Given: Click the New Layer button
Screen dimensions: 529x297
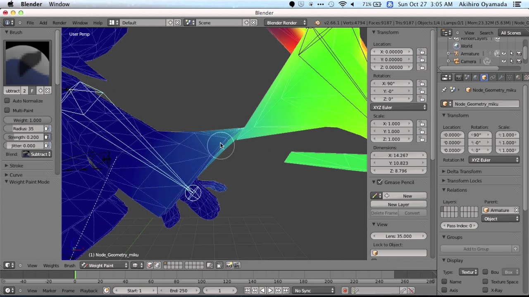Looking at the screenshot, I should pyautogui.click(x=398, y=205).
